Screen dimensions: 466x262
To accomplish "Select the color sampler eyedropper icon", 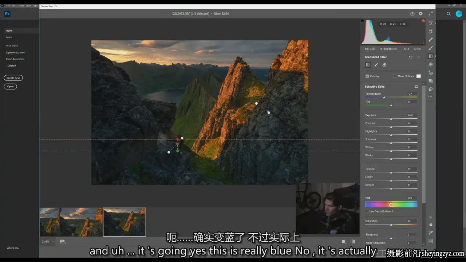I will tap(431, 233).
